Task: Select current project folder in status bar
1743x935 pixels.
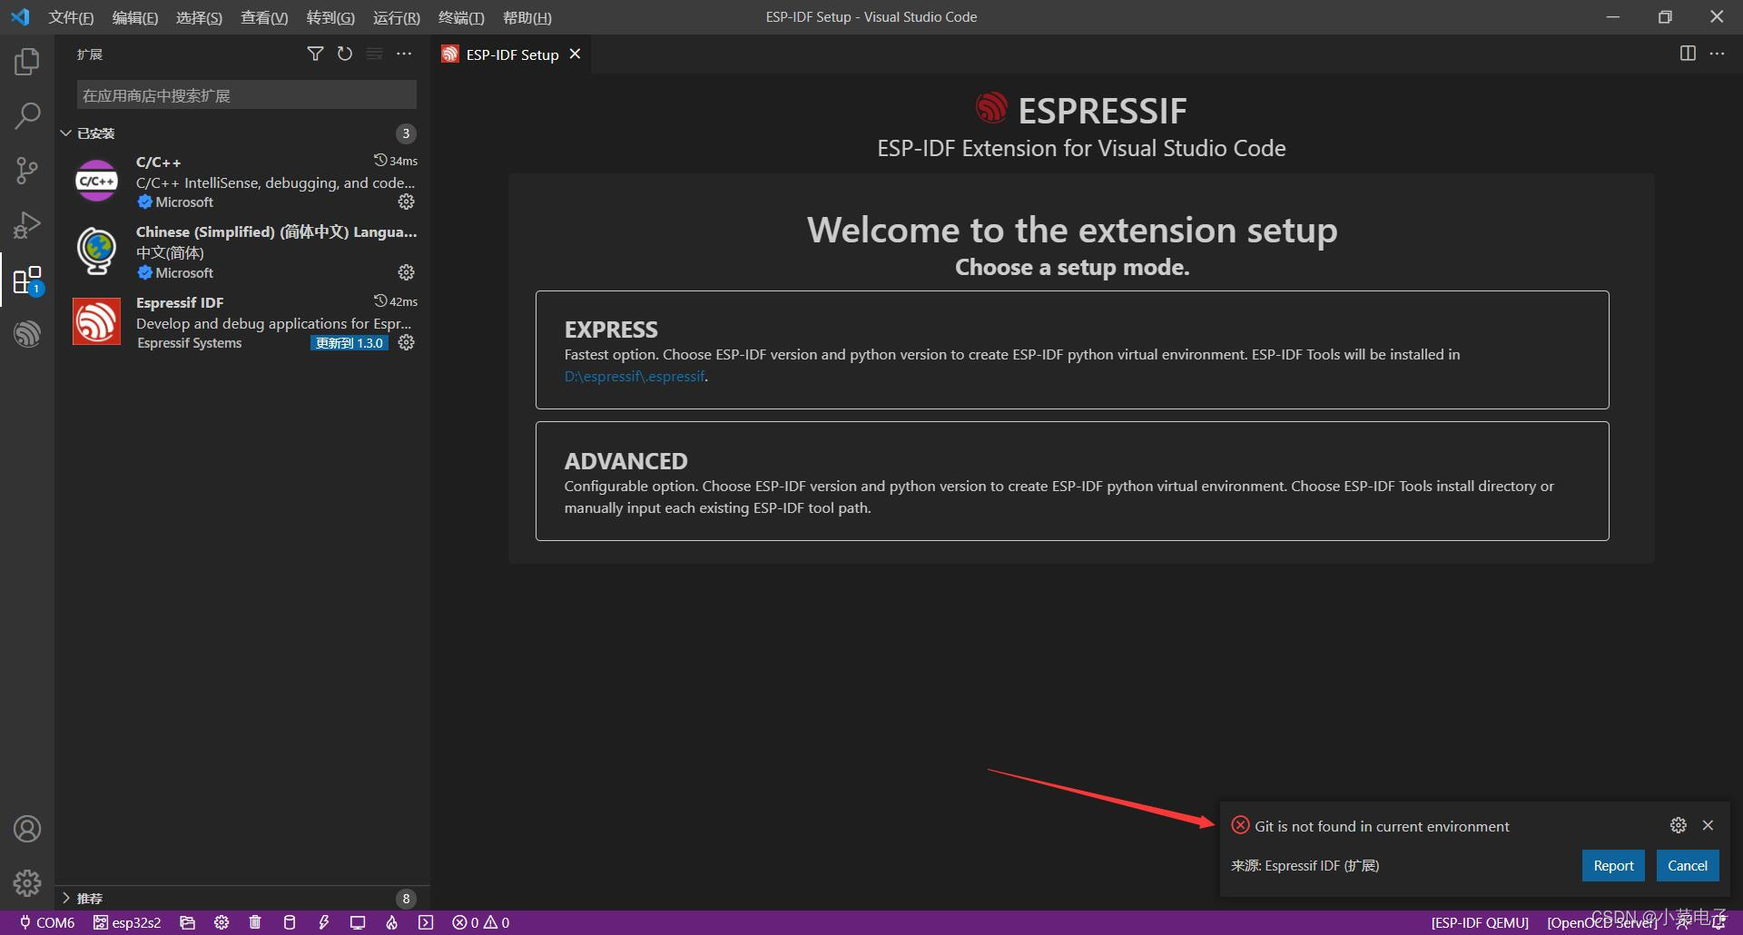Action: click(x=188, y=922)
